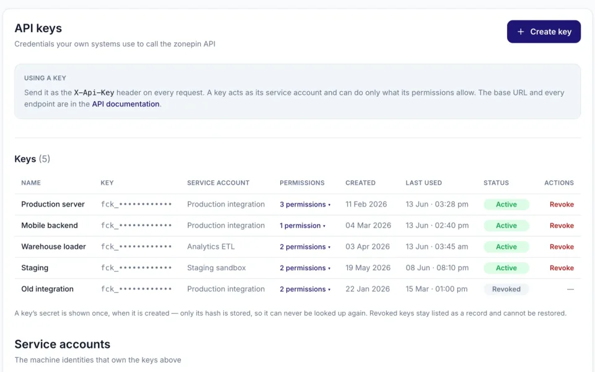Click the masked key of Production server
The image size is (595, 372).
tap(136, 204)
